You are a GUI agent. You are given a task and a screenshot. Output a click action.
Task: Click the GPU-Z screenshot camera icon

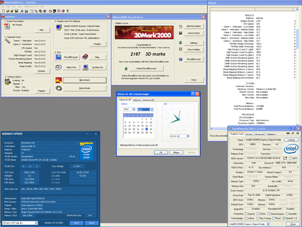point(288,133)
